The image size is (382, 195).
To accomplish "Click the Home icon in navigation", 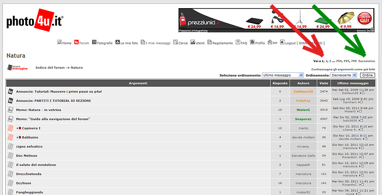I will tap(59, 43).
